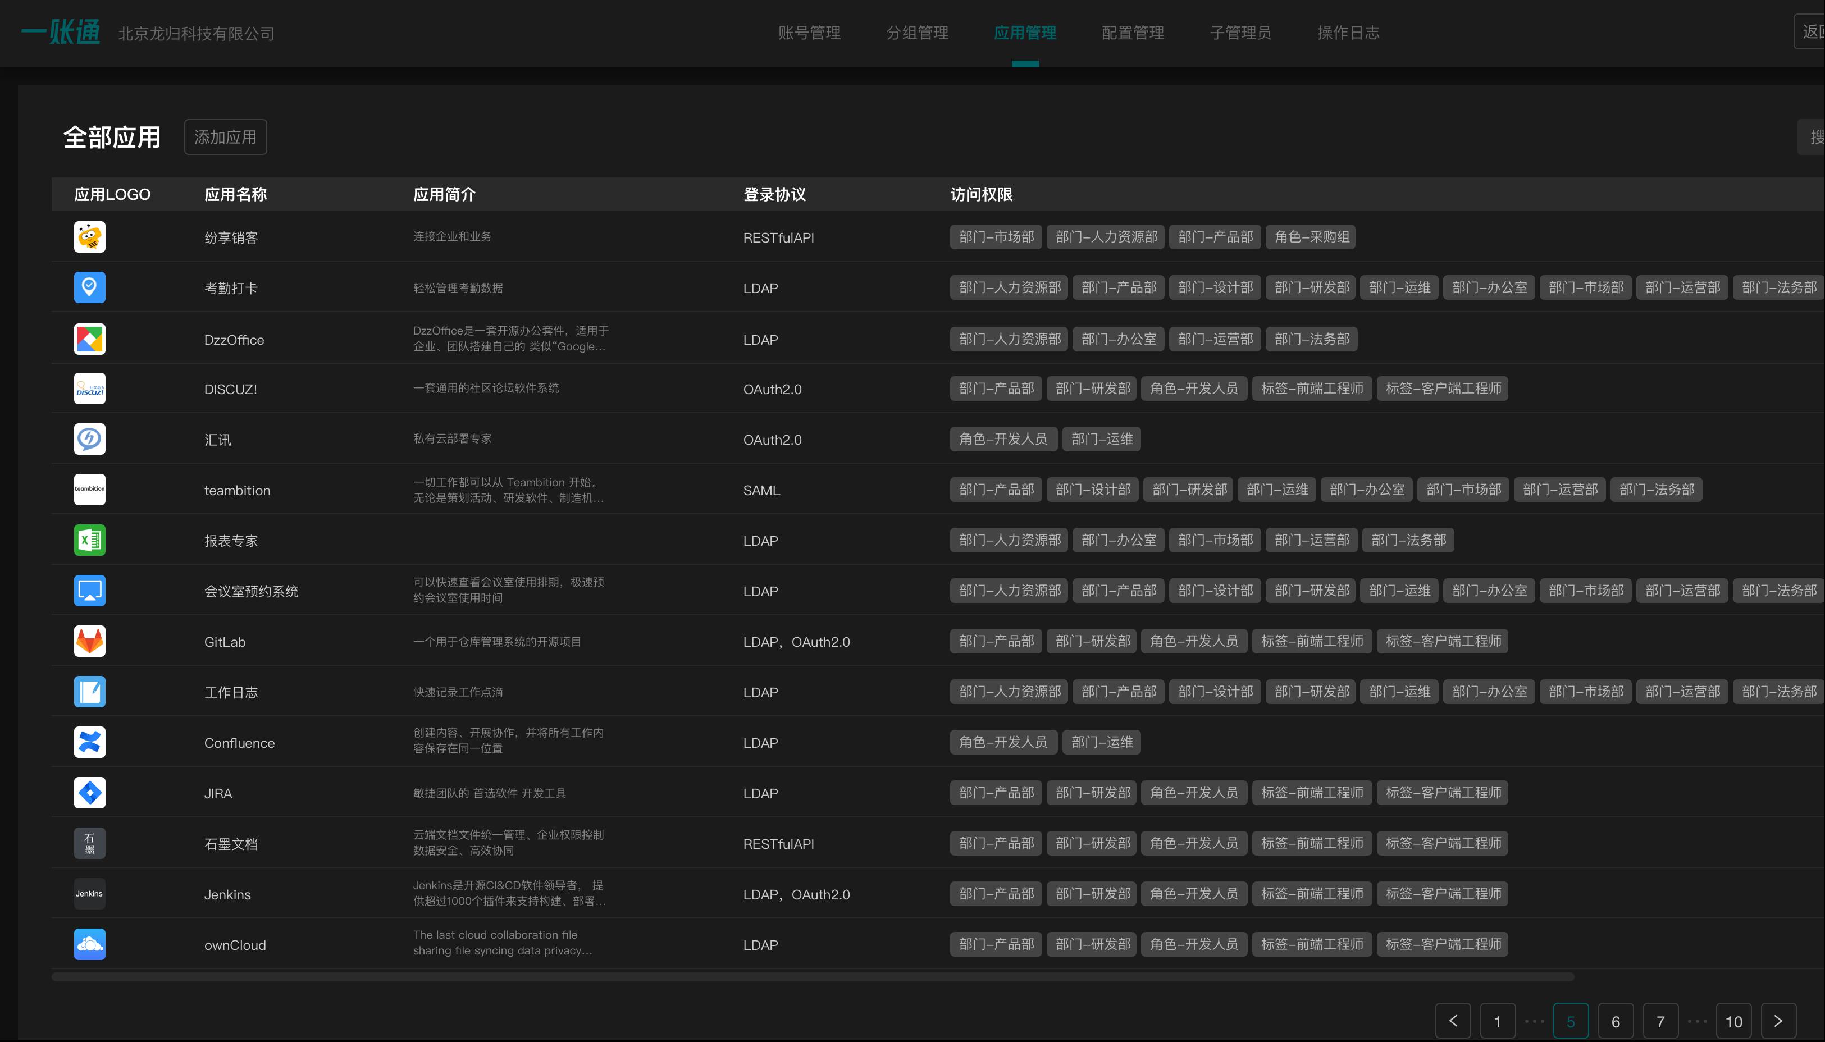The image size is (1825, 1042).
Task: Click the 纷享销客 bee logo icon
Action: coord(89,237)
